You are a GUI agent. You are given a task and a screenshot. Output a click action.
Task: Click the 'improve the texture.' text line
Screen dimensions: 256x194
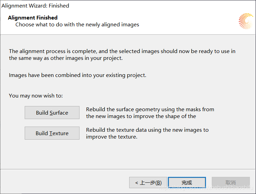(112, 137)
